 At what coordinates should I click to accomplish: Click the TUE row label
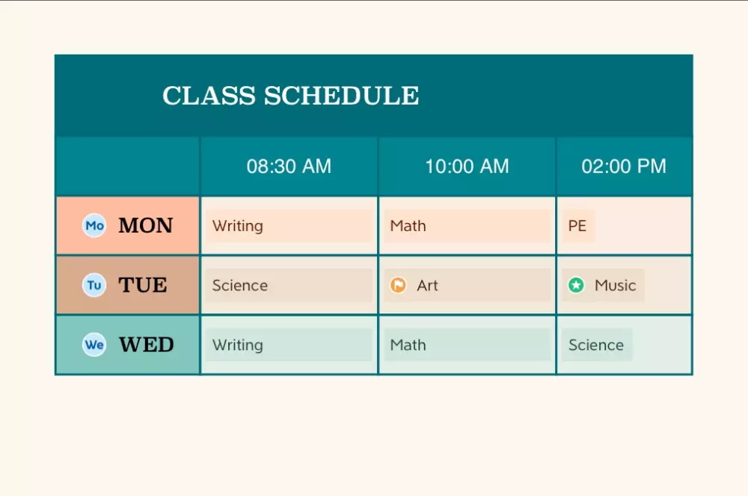click(x=142, y=285)
